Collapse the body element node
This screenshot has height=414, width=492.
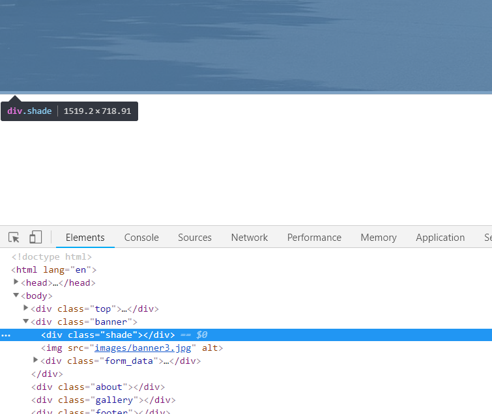[16, 296]
